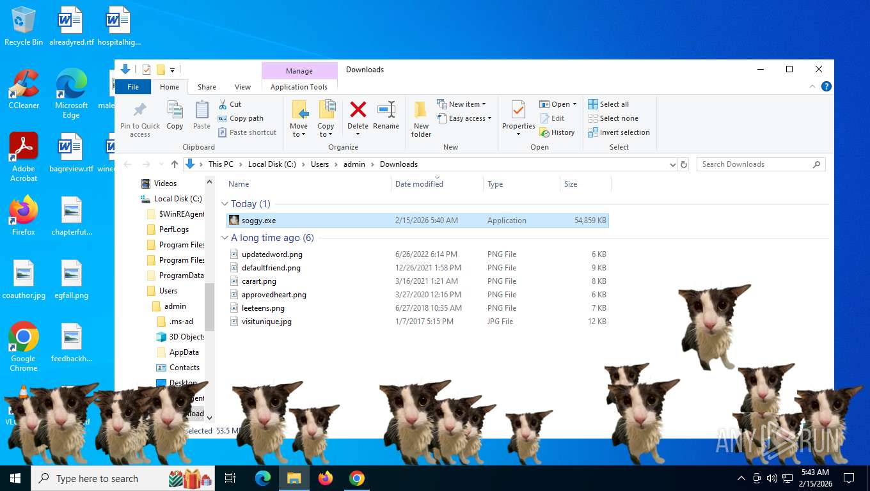Viewport: 870px width, 491px height.
Task: Open address bar history dropdown
Action: [x=672, y=164]
